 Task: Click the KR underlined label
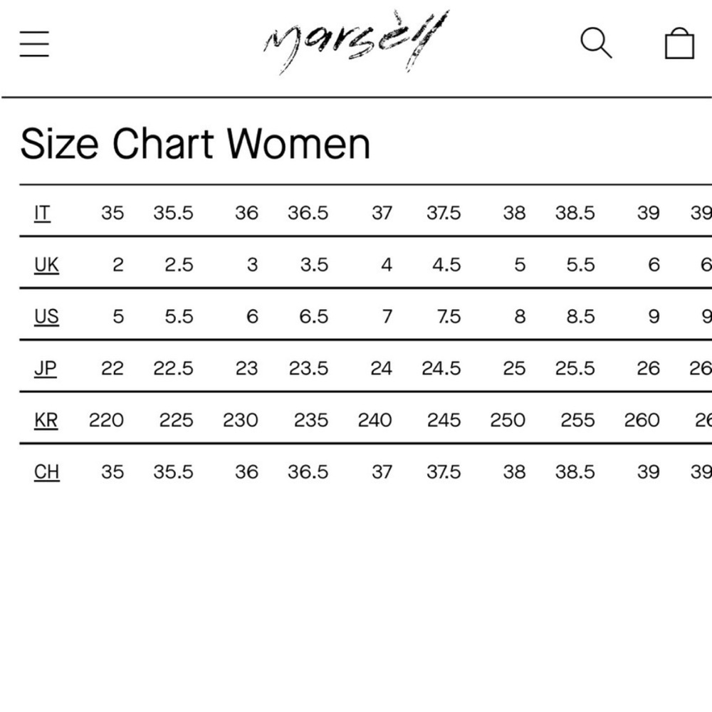46,420
